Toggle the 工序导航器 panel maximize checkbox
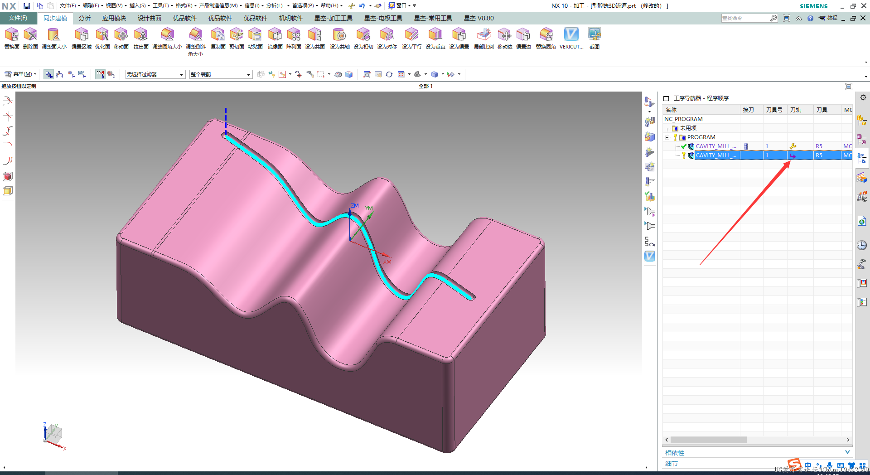Image resolution: width=870 pixels, height=475 pixels. tap(666, 98)
